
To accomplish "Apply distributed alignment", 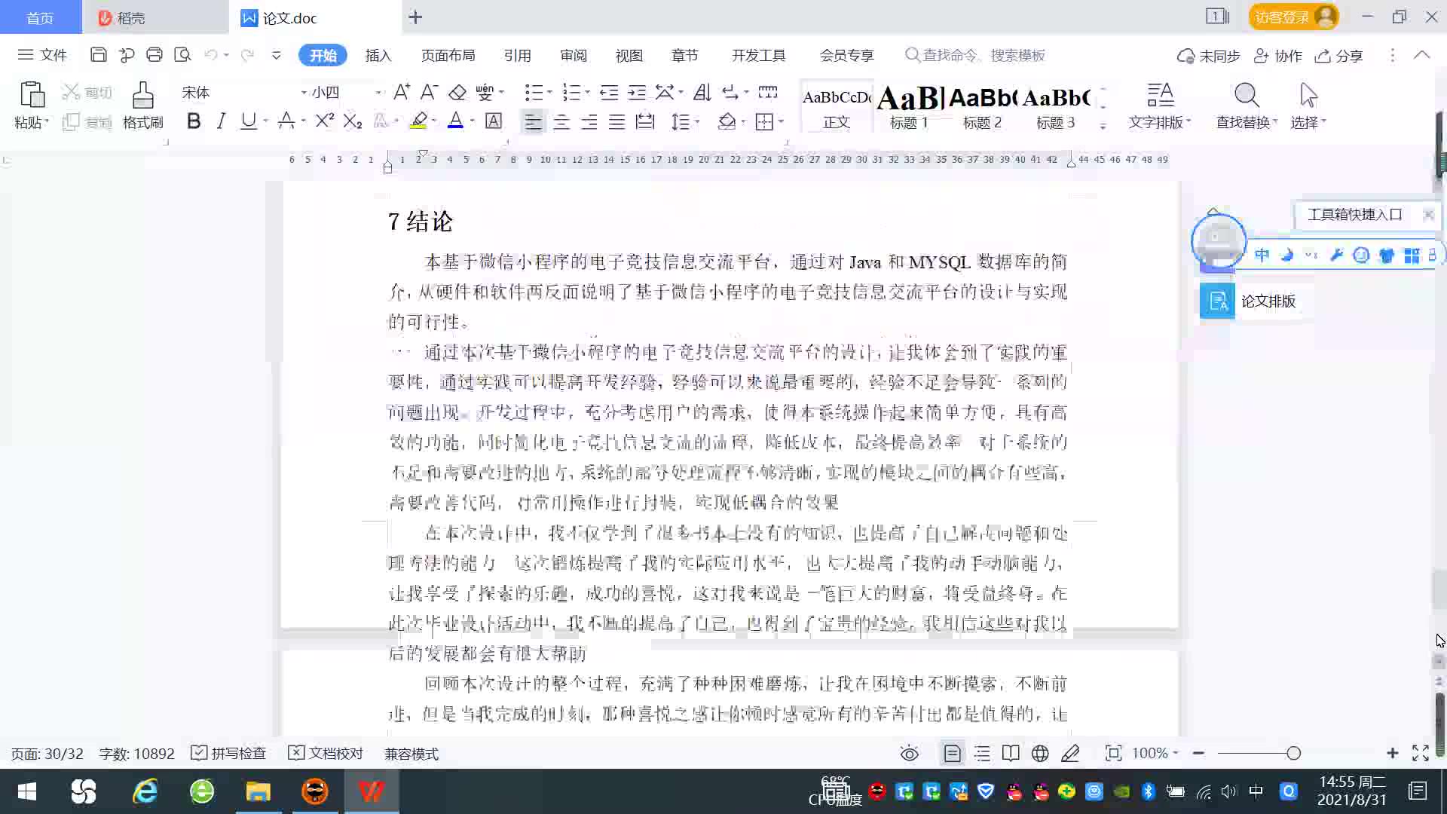I will 645,121.
